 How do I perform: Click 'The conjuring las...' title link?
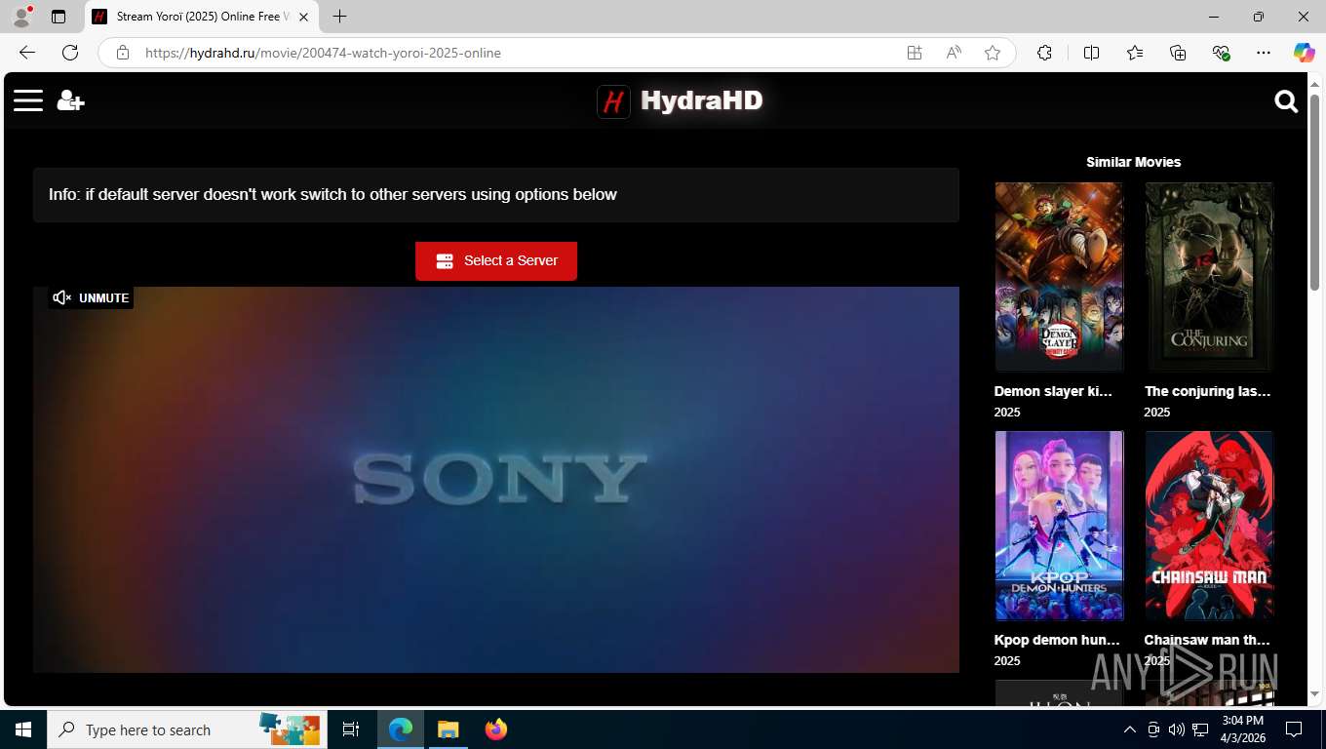[1207, 391]
